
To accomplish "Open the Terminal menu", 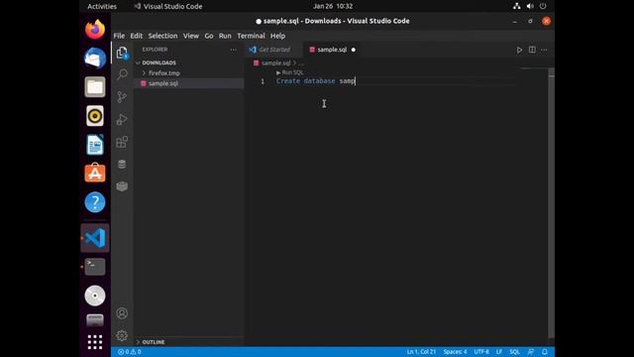I will tap(251, 36).
